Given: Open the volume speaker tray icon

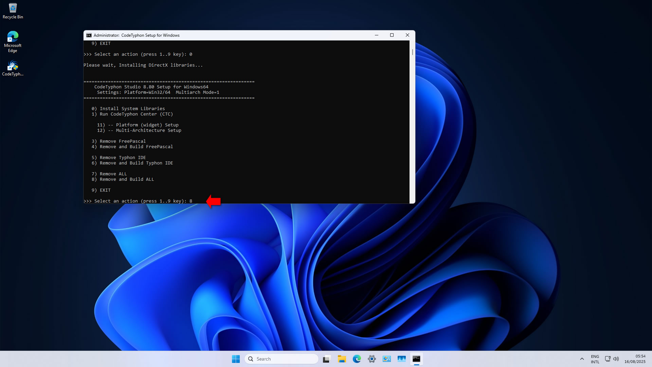Looking at the screenshot, I should click(x=616, y=359).
